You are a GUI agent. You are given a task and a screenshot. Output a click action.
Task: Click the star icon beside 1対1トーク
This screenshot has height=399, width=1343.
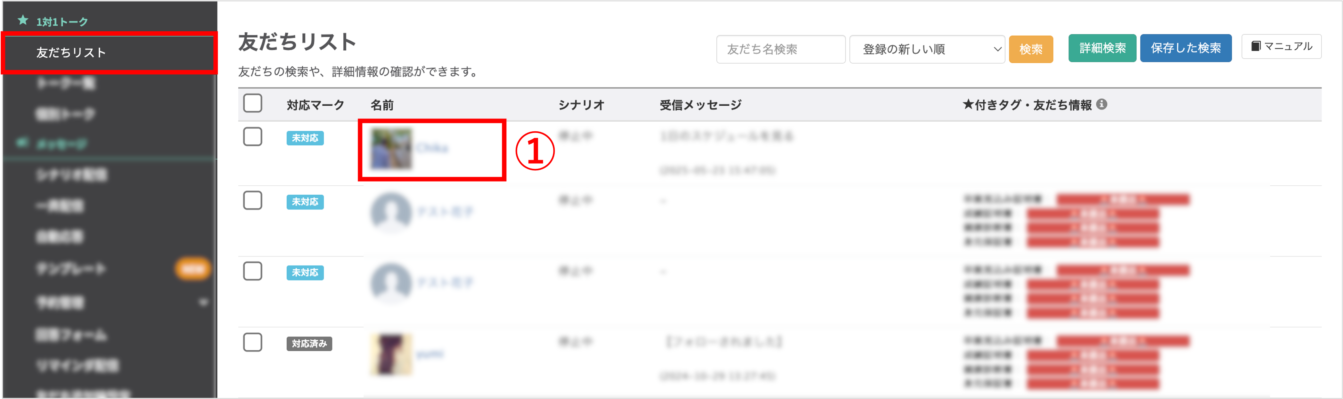tap(22, 20)
